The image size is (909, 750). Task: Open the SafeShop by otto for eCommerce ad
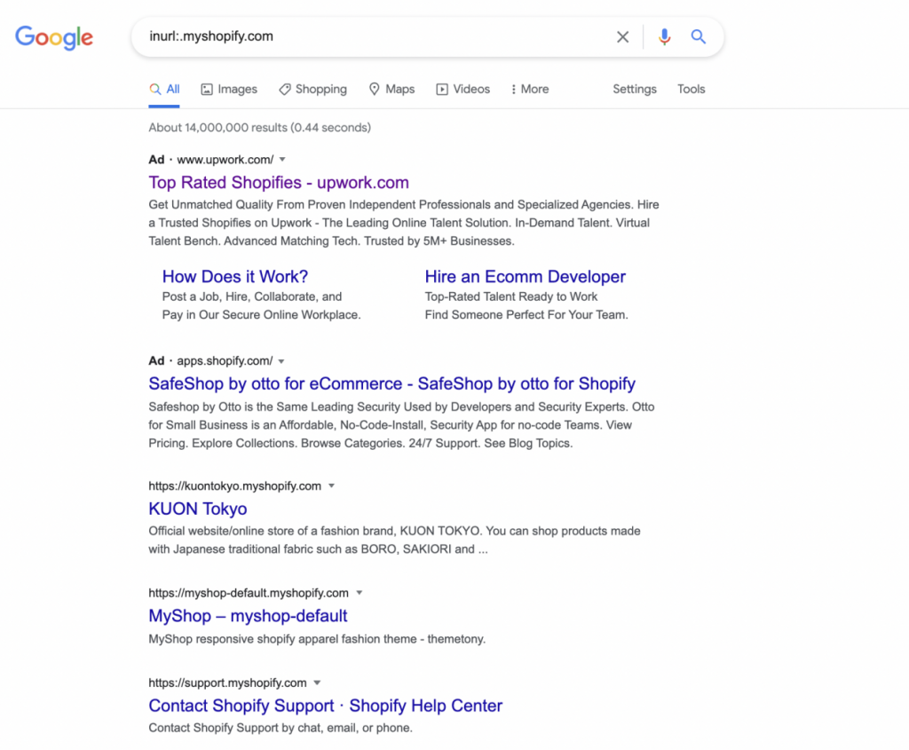pyautogui.click(x=391, y=383)
